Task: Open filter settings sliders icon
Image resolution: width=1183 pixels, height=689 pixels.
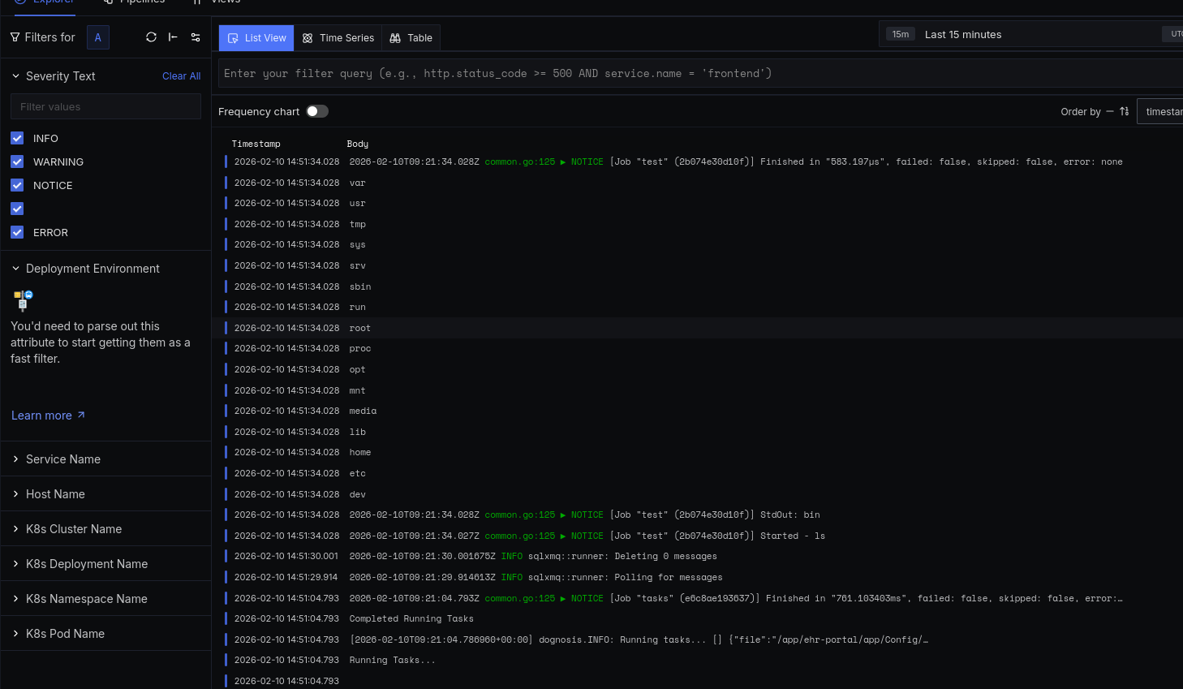Action: point(196,37)
